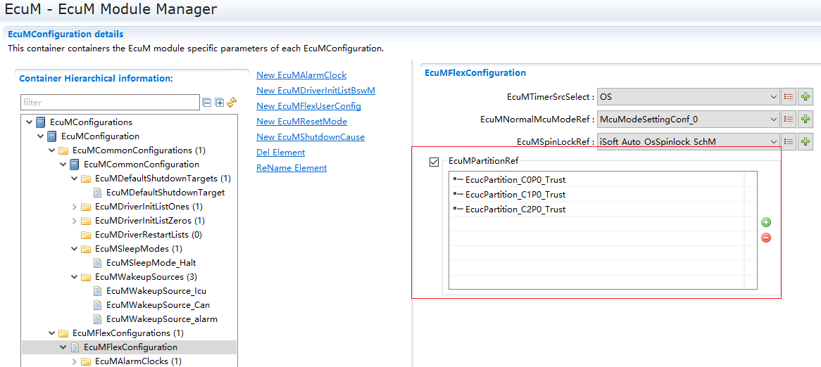Click green plus beside EcuMTimerSrcSelect
821x367 pixels.
click(806, 97)
